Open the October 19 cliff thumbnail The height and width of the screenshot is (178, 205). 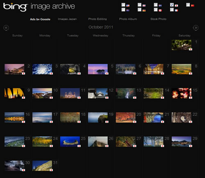pyautogui.click(x=98, y=118)
